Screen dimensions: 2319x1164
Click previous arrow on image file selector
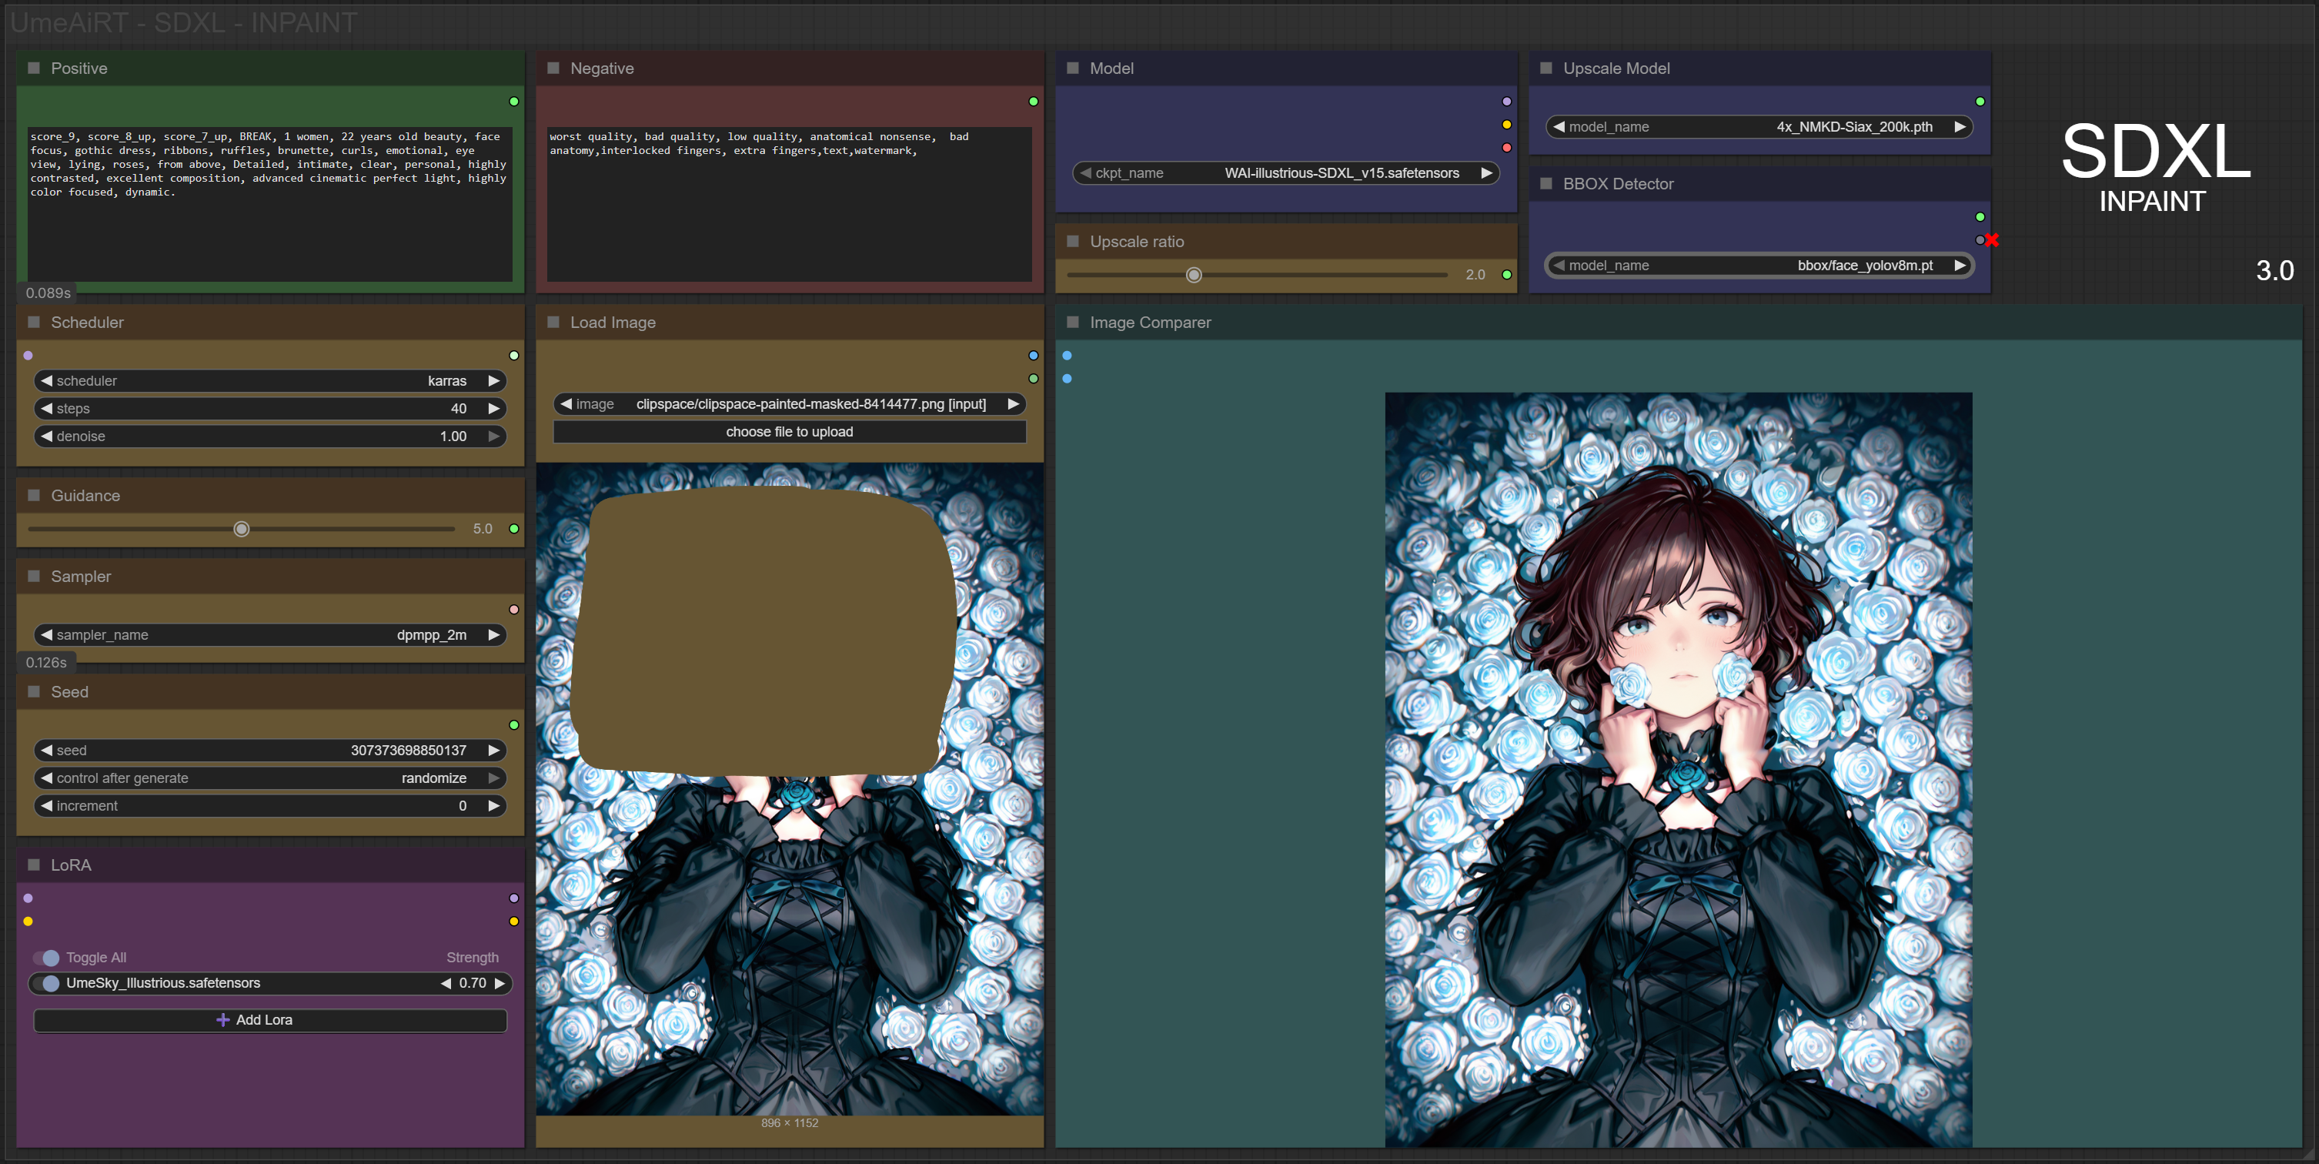[566, 404]
